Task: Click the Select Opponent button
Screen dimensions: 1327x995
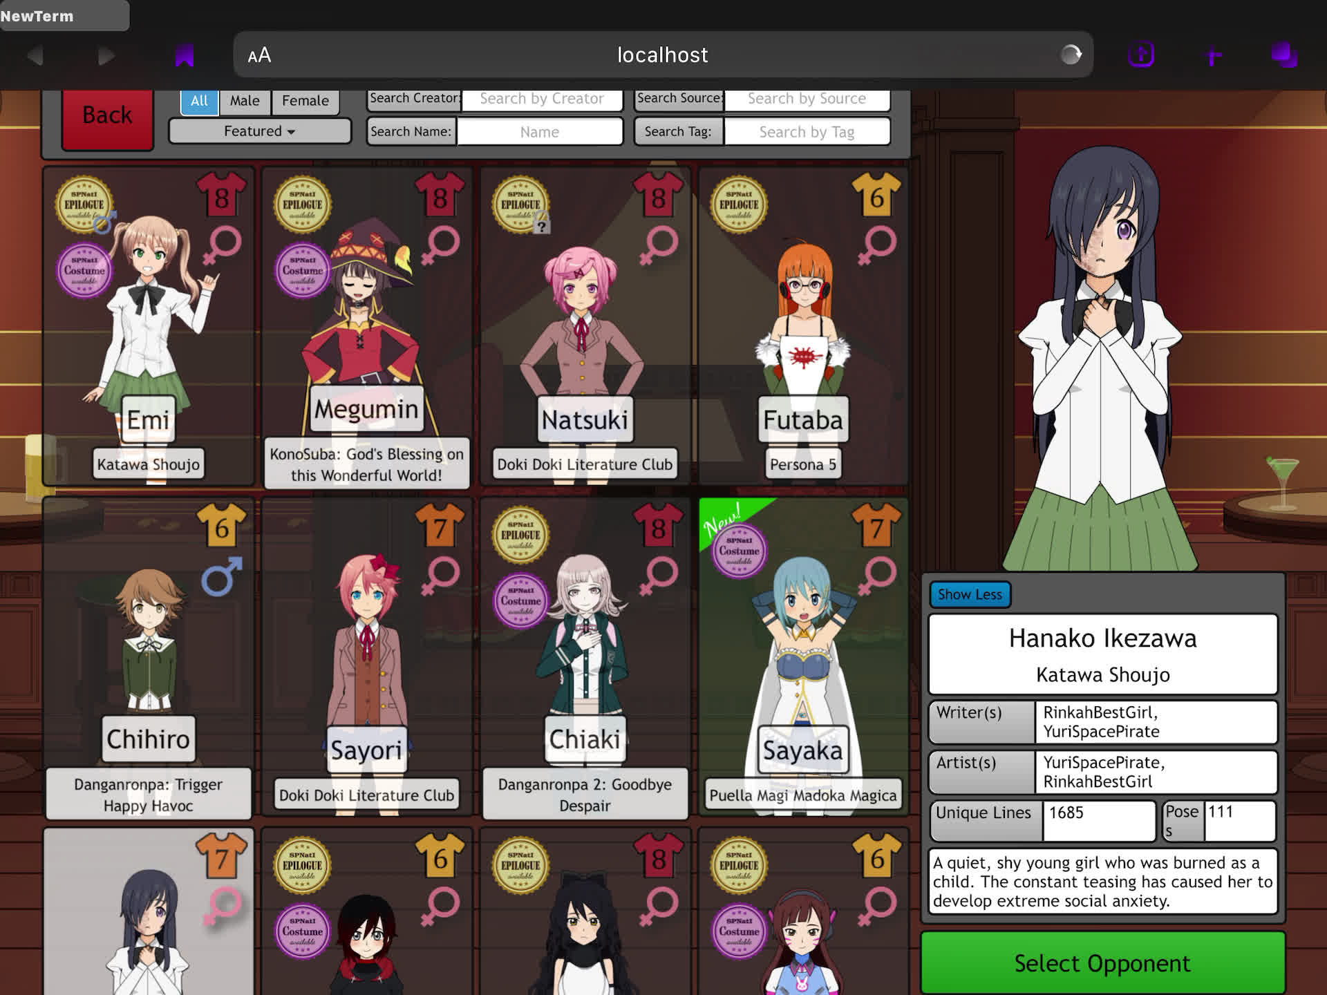Action: (1102, 963)
